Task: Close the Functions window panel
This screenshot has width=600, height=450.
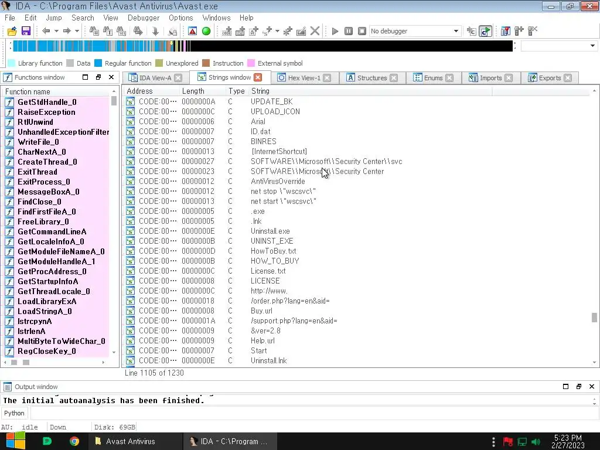Action: (x=111, y=77)
